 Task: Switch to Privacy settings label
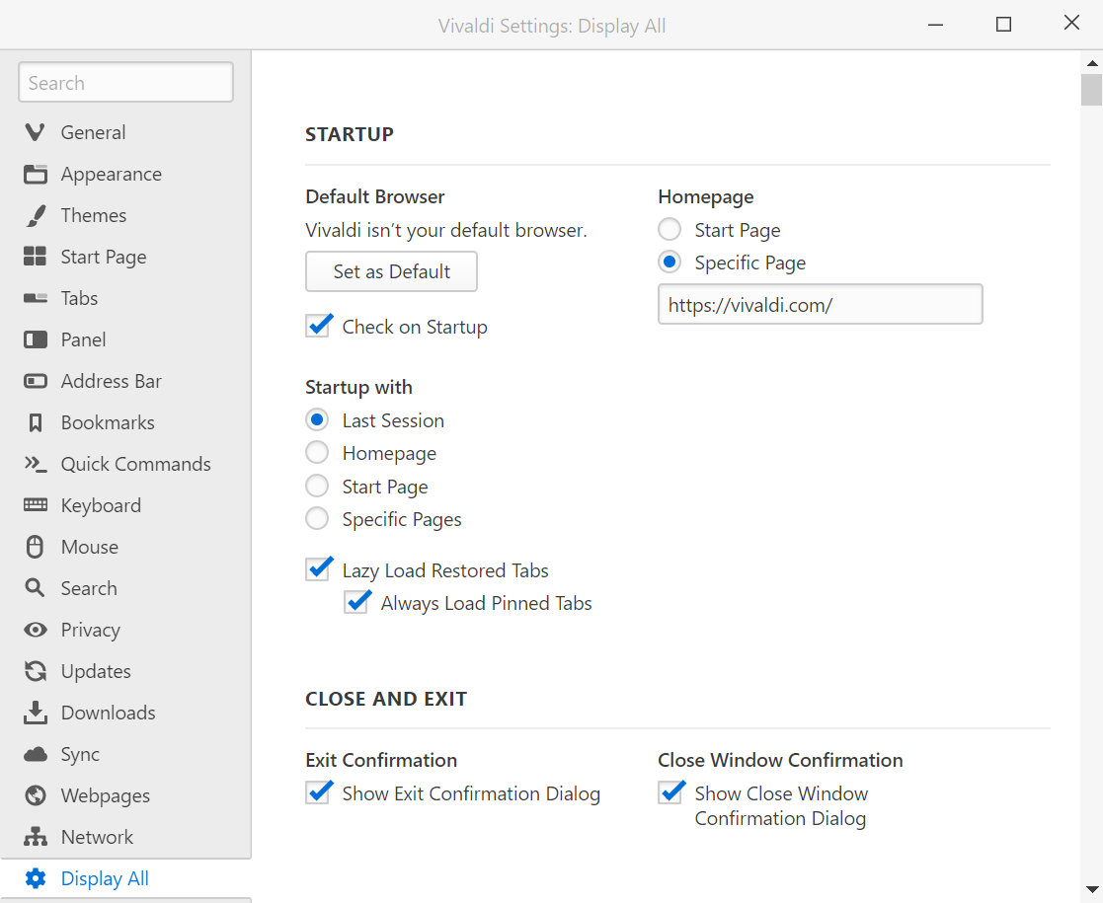(90, 631)
